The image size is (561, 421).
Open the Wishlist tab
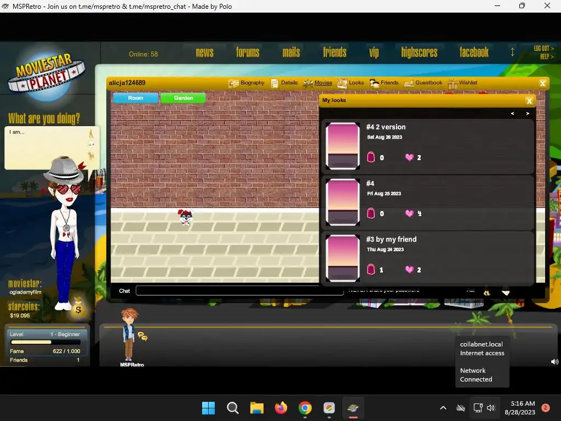[x=462, y=83]
